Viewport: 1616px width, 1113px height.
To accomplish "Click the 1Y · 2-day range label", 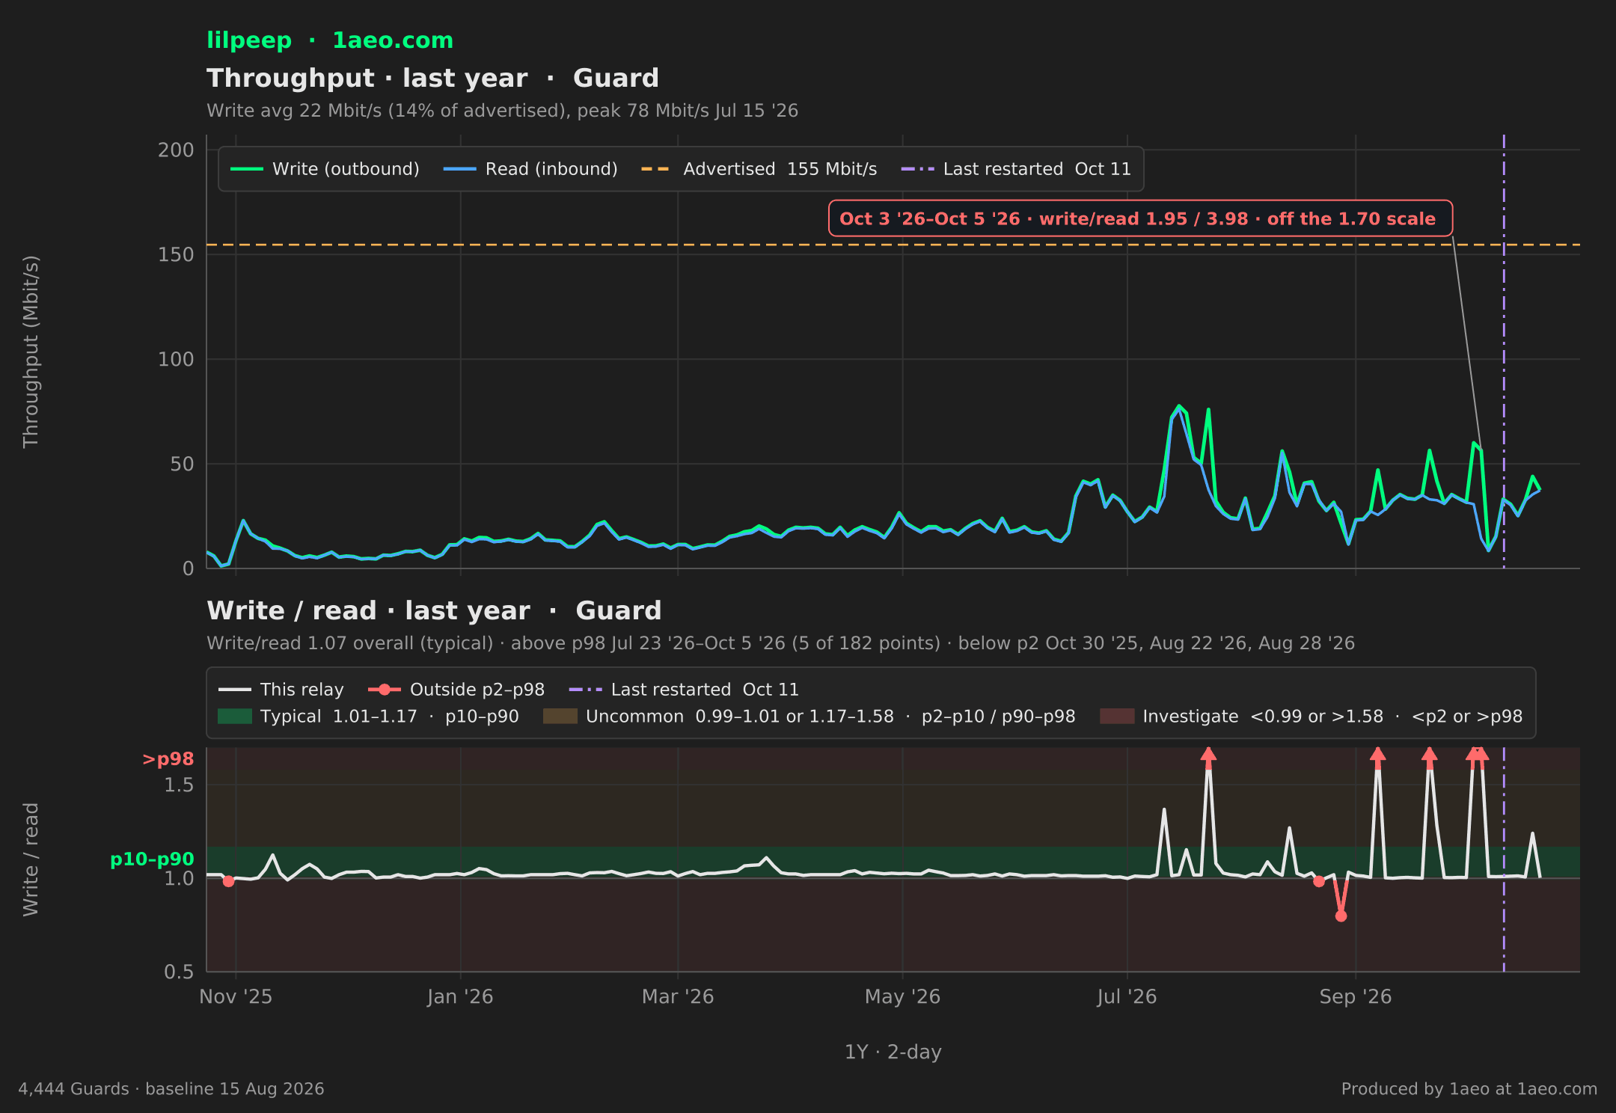I will pyautogui.click(x=893, y=1052).
